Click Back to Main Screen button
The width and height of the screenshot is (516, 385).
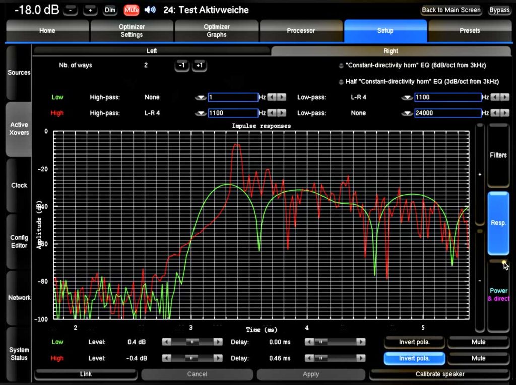point(450,10)
